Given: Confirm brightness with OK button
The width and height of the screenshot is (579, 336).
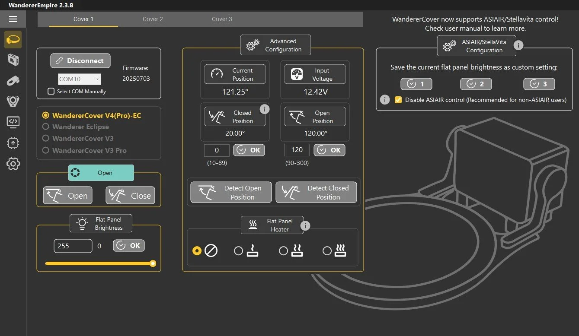Looking at the screenshot, I should point(129,245).
